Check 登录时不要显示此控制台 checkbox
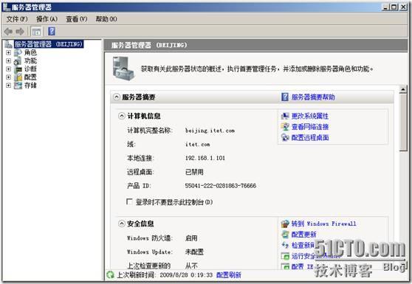Screen dimensions: 412x284 [x=129, y=201]
